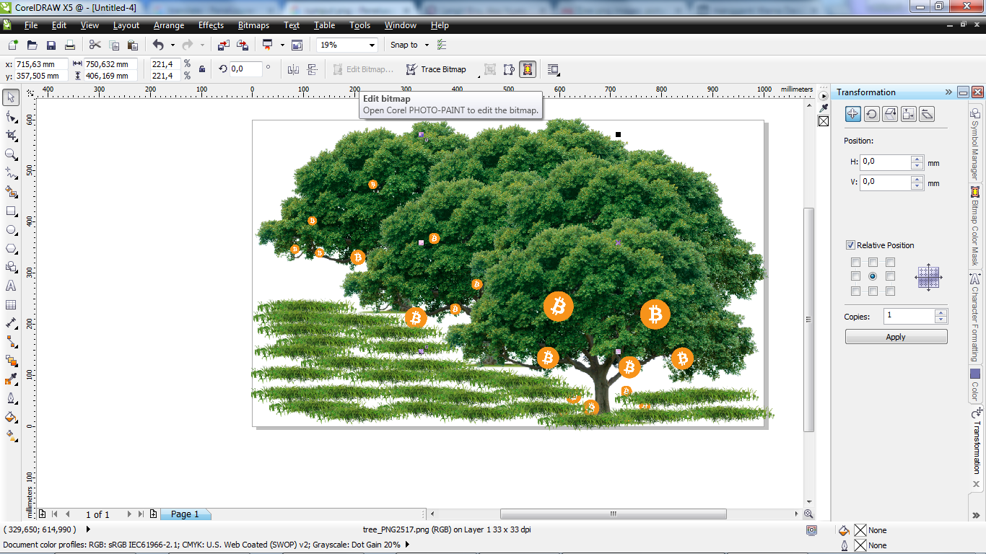Select the Interactive Fill tool
The width and height of the screenshot is (986, 554).
[11, 417]
